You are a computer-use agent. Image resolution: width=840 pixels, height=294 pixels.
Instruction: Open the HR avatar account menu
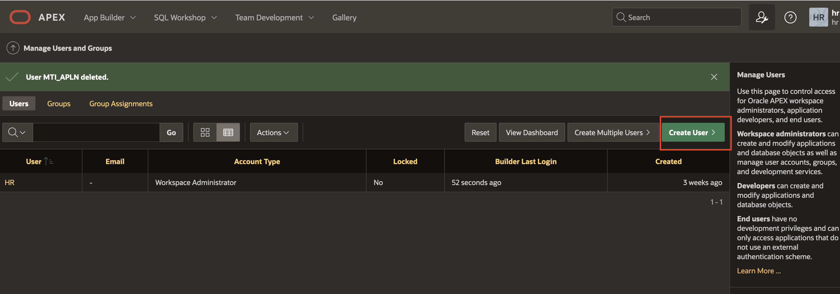pos(818,17)
